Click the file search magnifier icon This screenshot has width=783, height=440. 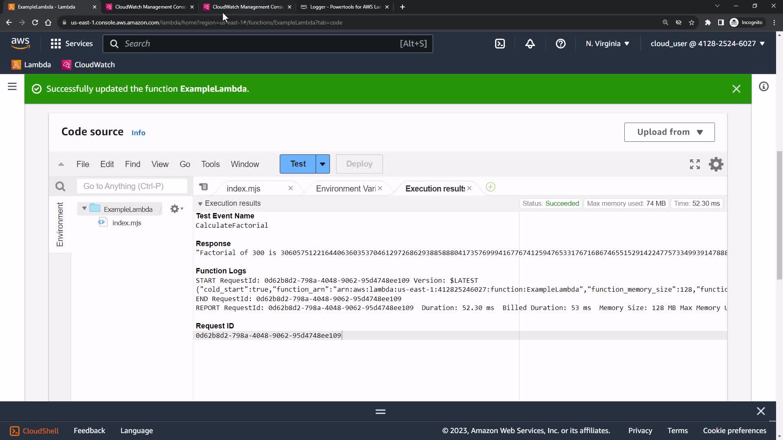60,187
